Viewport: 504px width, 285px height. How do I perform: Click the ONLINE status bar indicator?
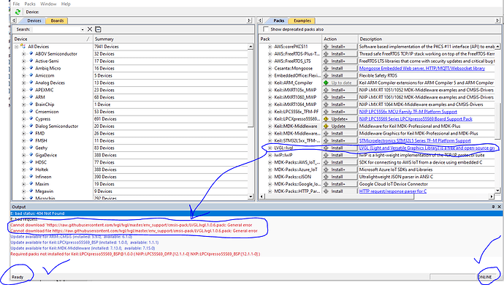(485, 277)
